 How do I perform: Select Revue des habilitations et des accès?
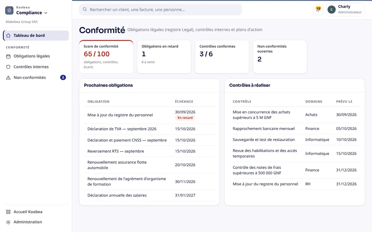tap(295, 153)
